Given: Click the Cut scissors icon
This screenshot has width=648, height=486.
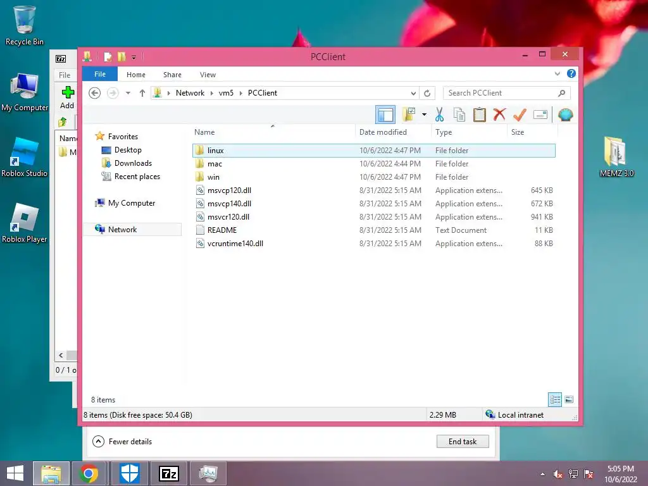Looking at the screenshot, I should click(439, 115).
